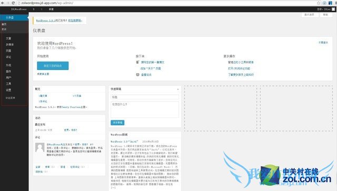Click the commenter avatar thumbnail

(x=40, y=148)
